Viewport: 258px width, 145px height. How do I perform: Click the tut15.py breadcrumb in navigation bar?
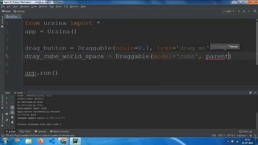coord(19,11)
